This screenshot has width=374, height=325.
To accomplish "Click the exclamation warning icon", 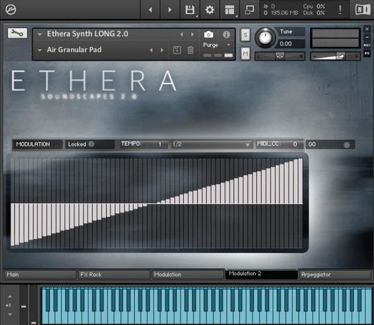I will tap(340, 9).
